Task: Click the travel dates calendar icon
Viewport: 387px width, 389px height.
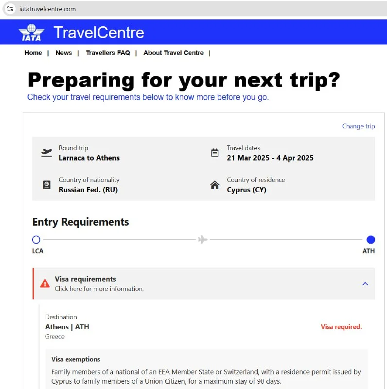Action: click(x=215, y=153)
